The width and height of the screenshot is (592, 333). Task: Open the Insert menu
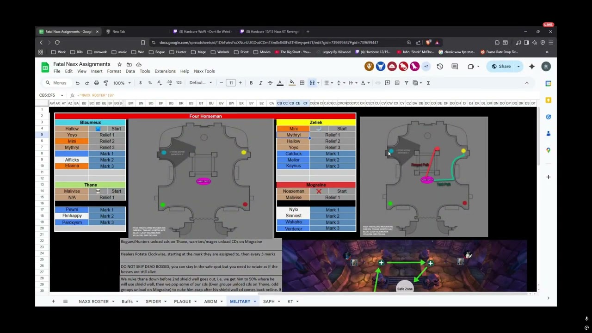coord(97,71)
